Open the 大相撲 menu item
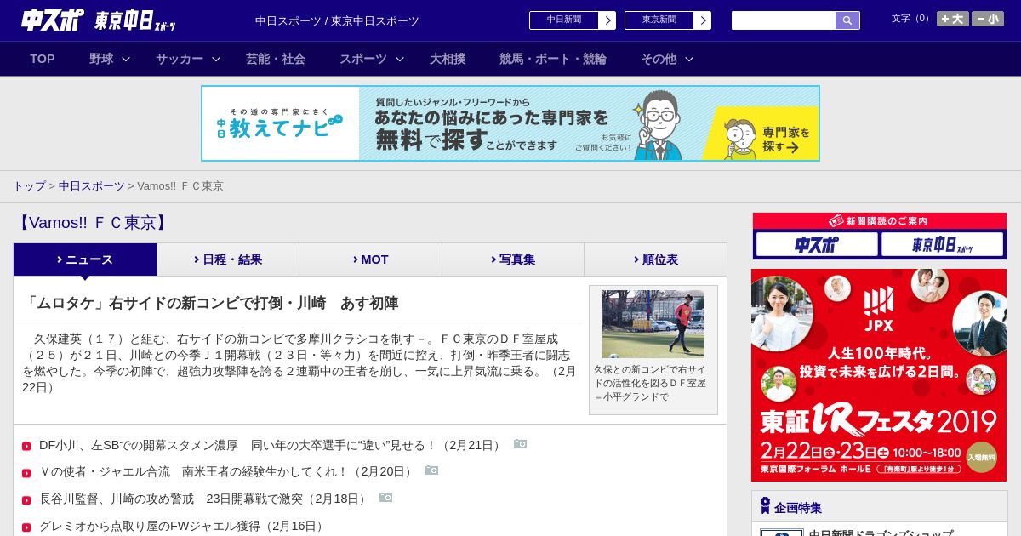 tap(448, 59)
